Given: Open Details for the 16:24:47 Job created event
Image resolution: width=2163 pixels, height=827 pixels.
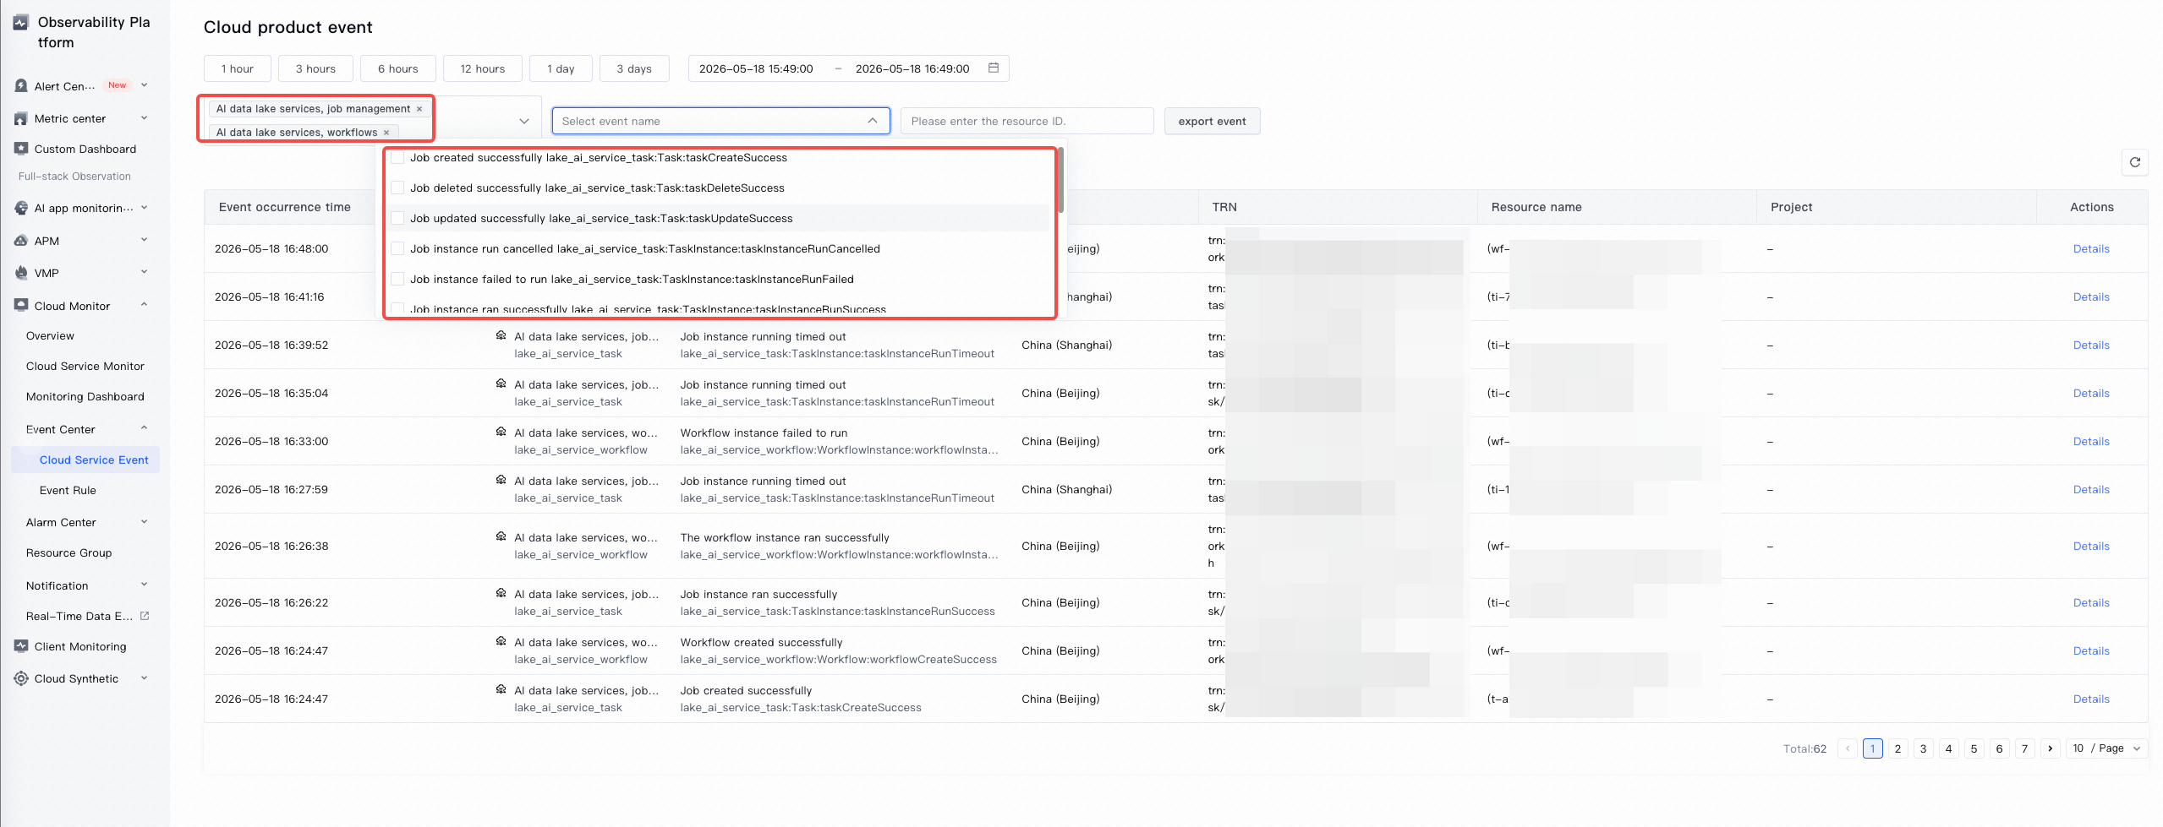Looking at the screenshot, I should coord(2091,699).
